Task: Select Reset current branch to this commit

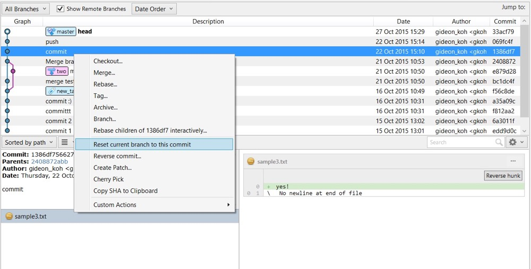Action: click(154, 144)
